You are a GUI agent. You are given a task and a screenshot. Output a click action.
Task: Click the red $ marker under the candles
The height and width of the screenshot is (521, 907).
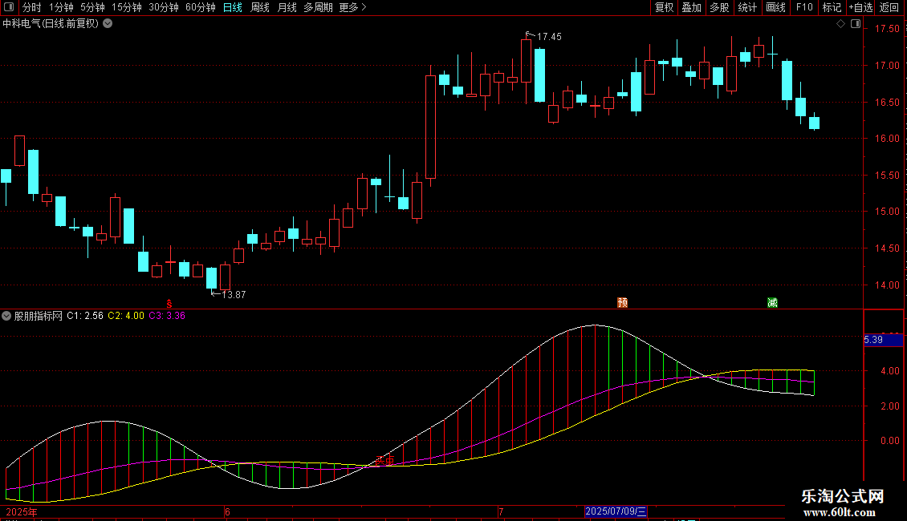(x=169, y=304)
